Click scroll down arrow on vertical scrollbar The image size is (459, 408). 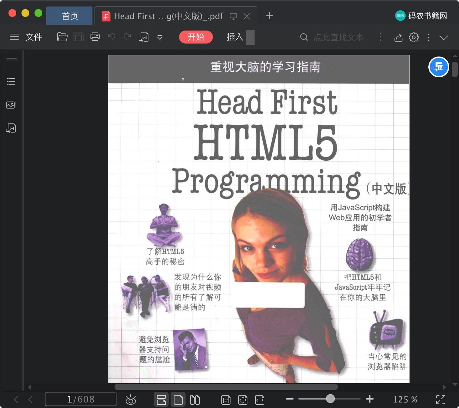[x=455, y=385]
